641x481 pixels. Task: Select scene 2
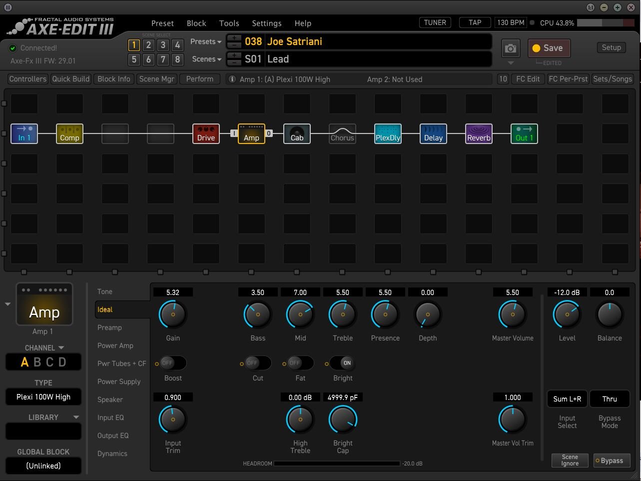point(148,45)
